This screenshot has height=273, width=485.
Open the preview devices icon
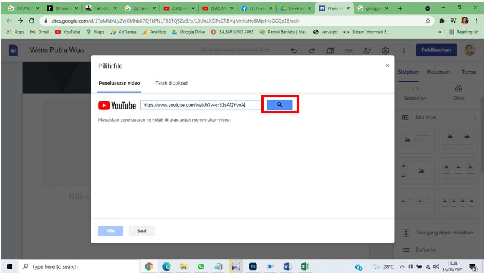click(331, 51)
